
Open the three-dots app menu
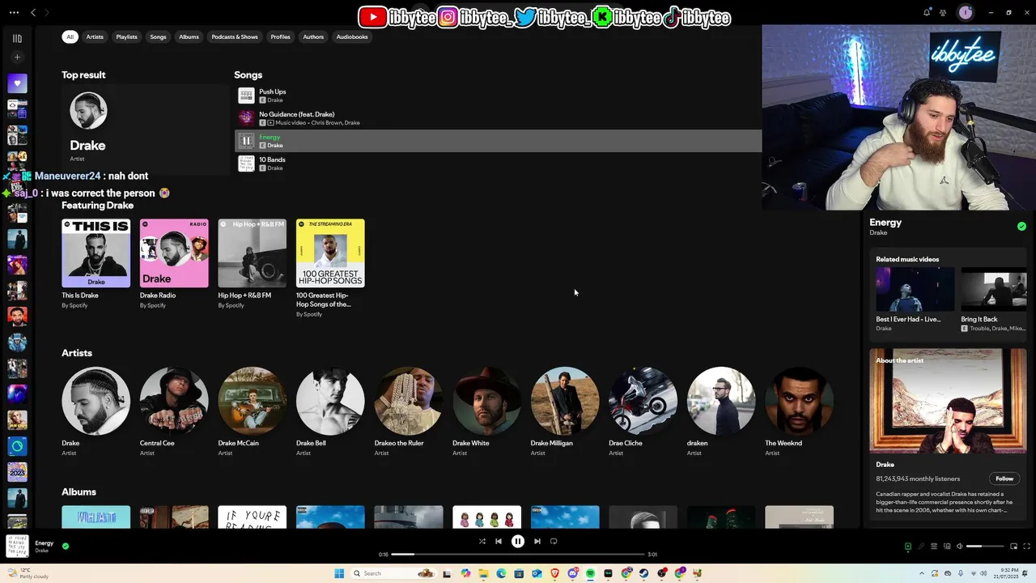(14, 12)
